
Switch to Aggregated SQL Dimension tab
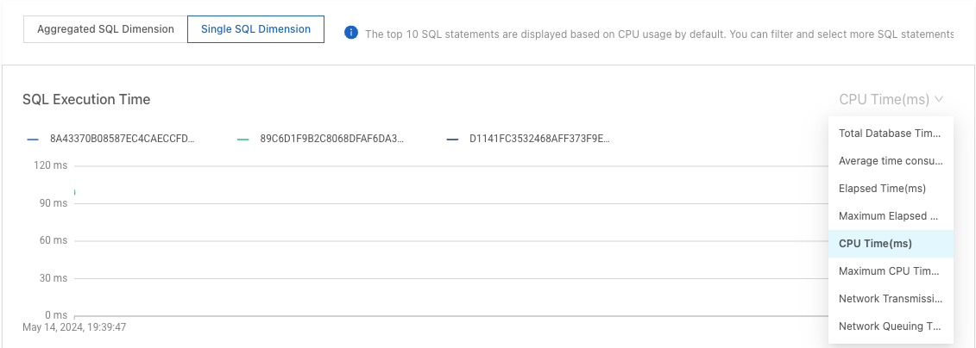(x=105, y=29)
